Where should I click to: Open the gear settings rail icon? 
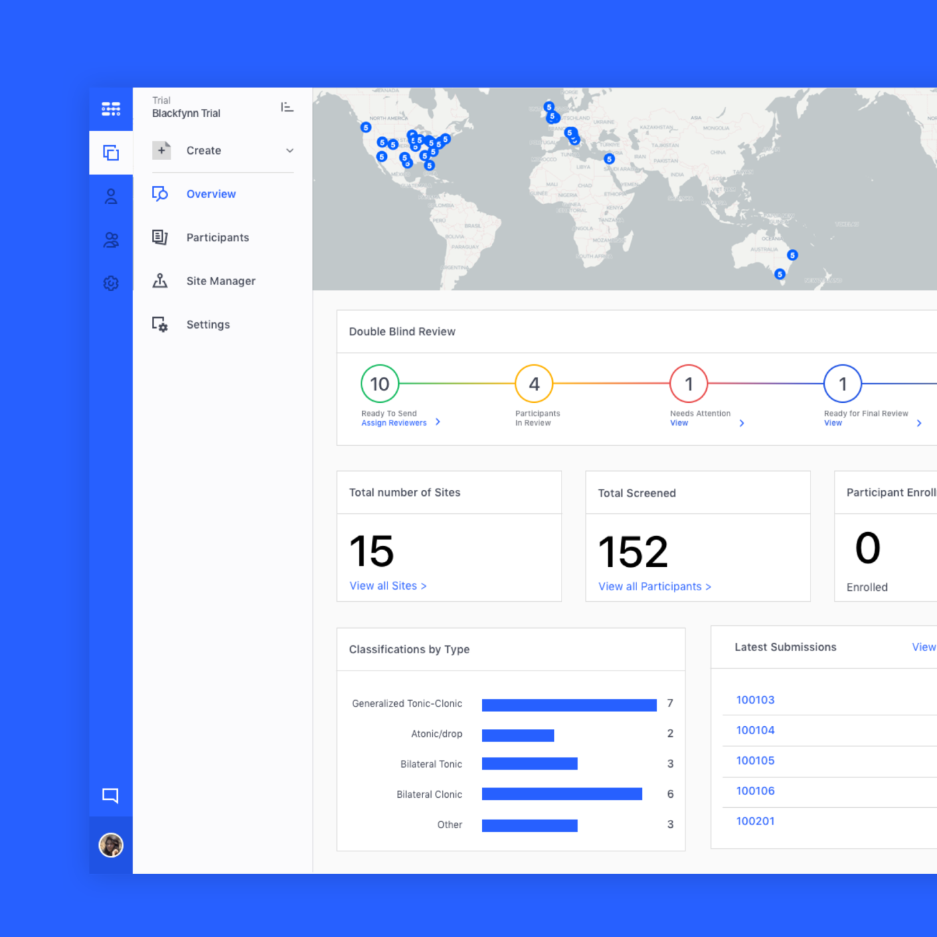pyautogui.click(x=111, y=283)
